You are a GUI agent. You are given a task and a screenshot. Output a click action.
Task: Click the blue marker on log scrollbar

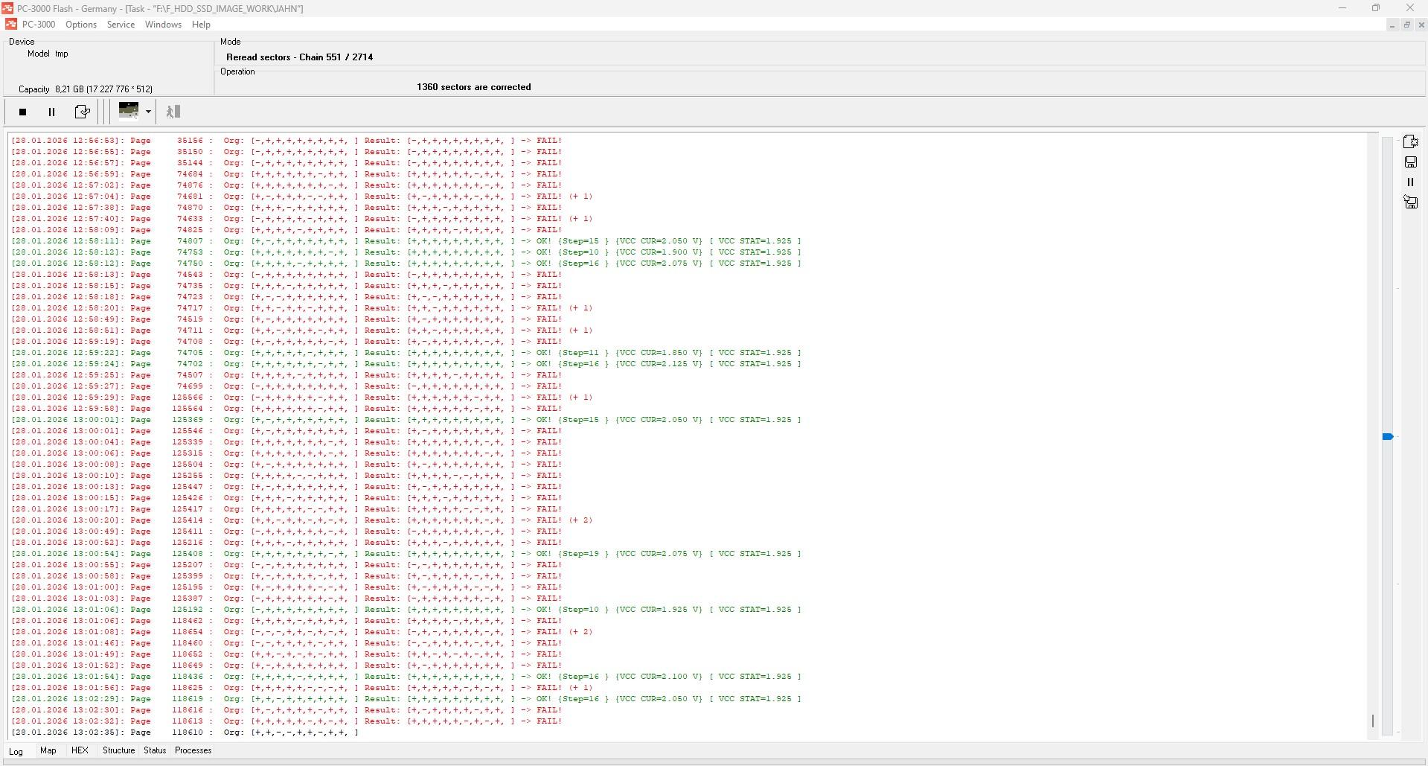pos(1387,437)
